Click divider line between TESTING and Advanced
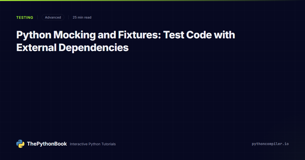 37,18
